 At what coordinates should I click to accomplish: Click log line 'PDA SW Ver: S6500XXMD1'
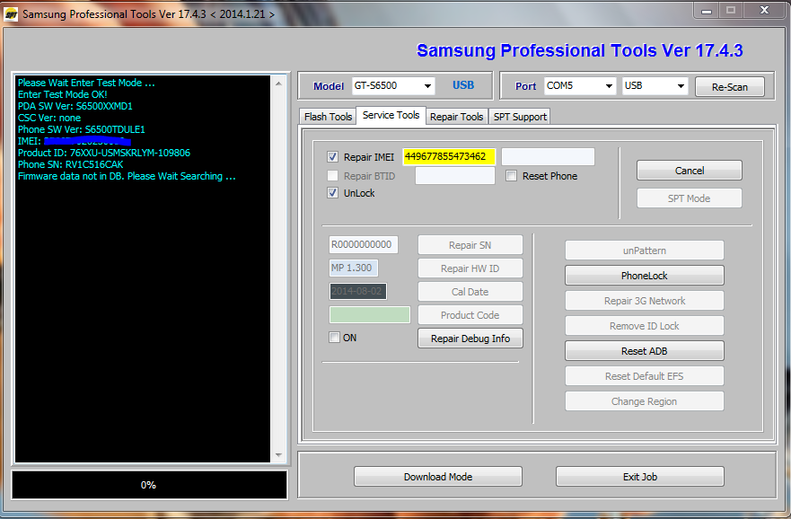75,106
